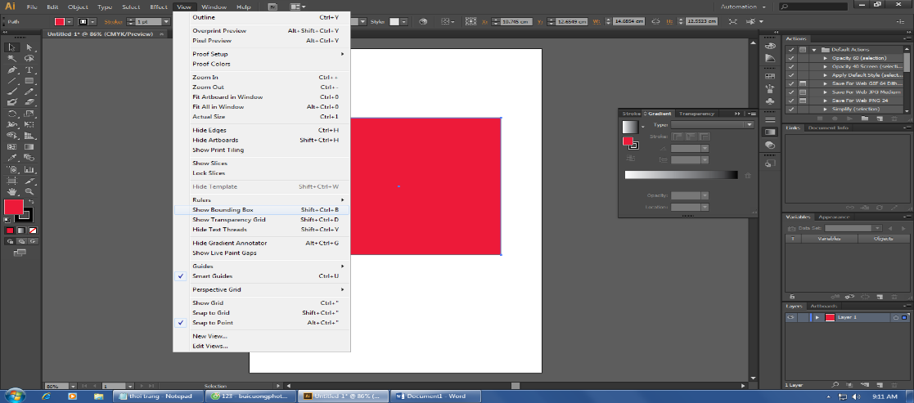Viewport: 914px width, 403px height.
Task: Switch to the Artboards tab
Action: point(823,306)
